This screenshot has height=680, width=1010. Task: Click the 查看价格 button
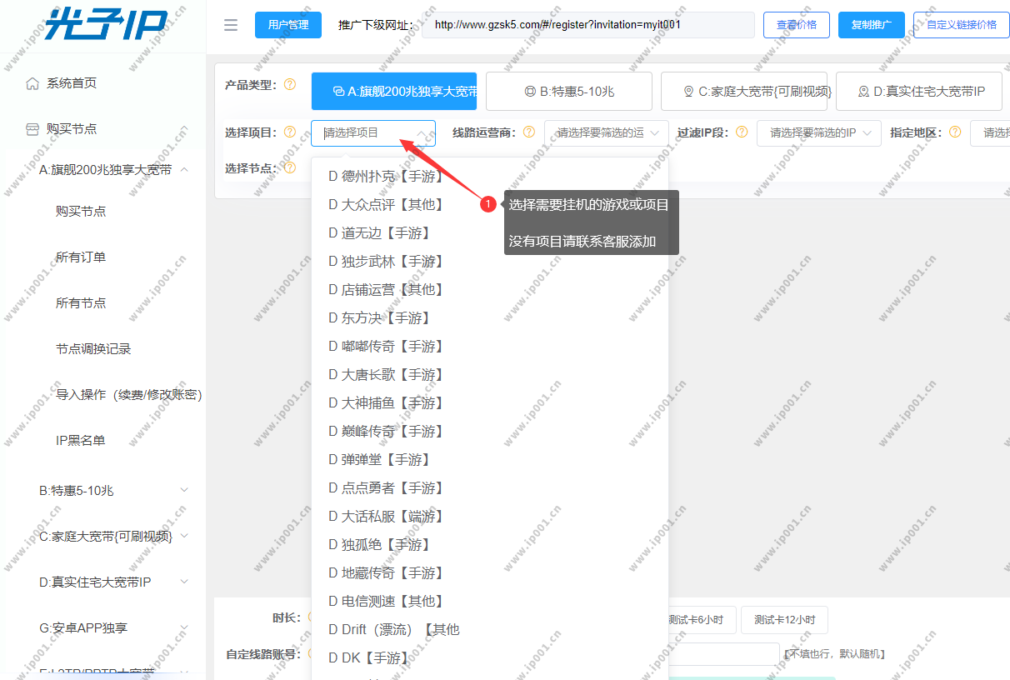pyautogui.click(x=797, y=25)
